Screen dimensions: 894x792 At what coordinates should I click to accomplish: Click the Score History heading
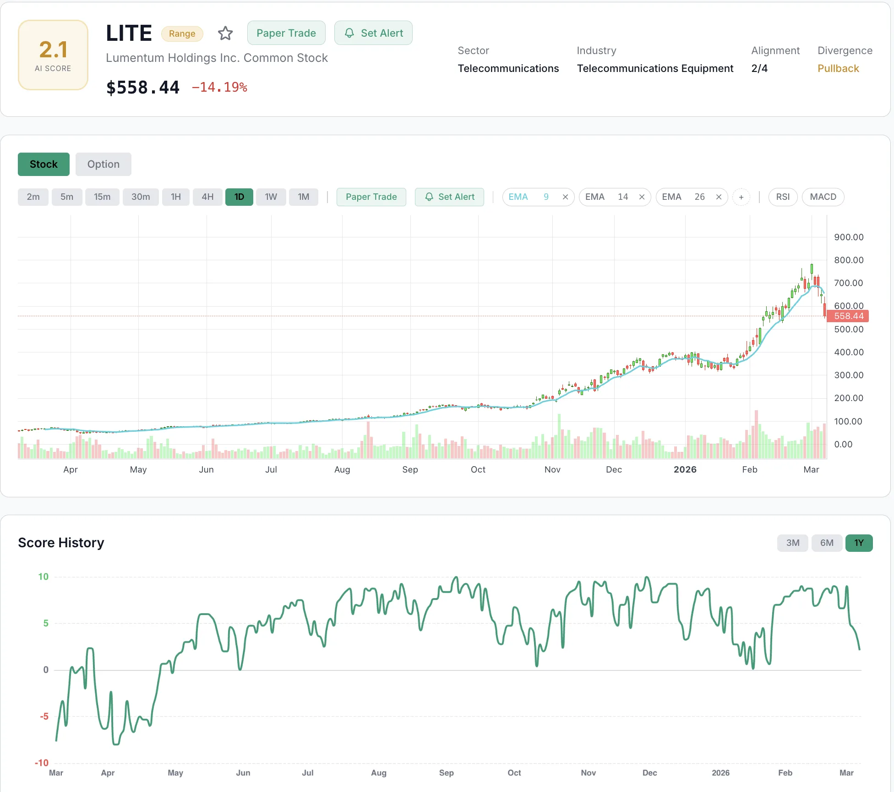[x=61, y=543]
